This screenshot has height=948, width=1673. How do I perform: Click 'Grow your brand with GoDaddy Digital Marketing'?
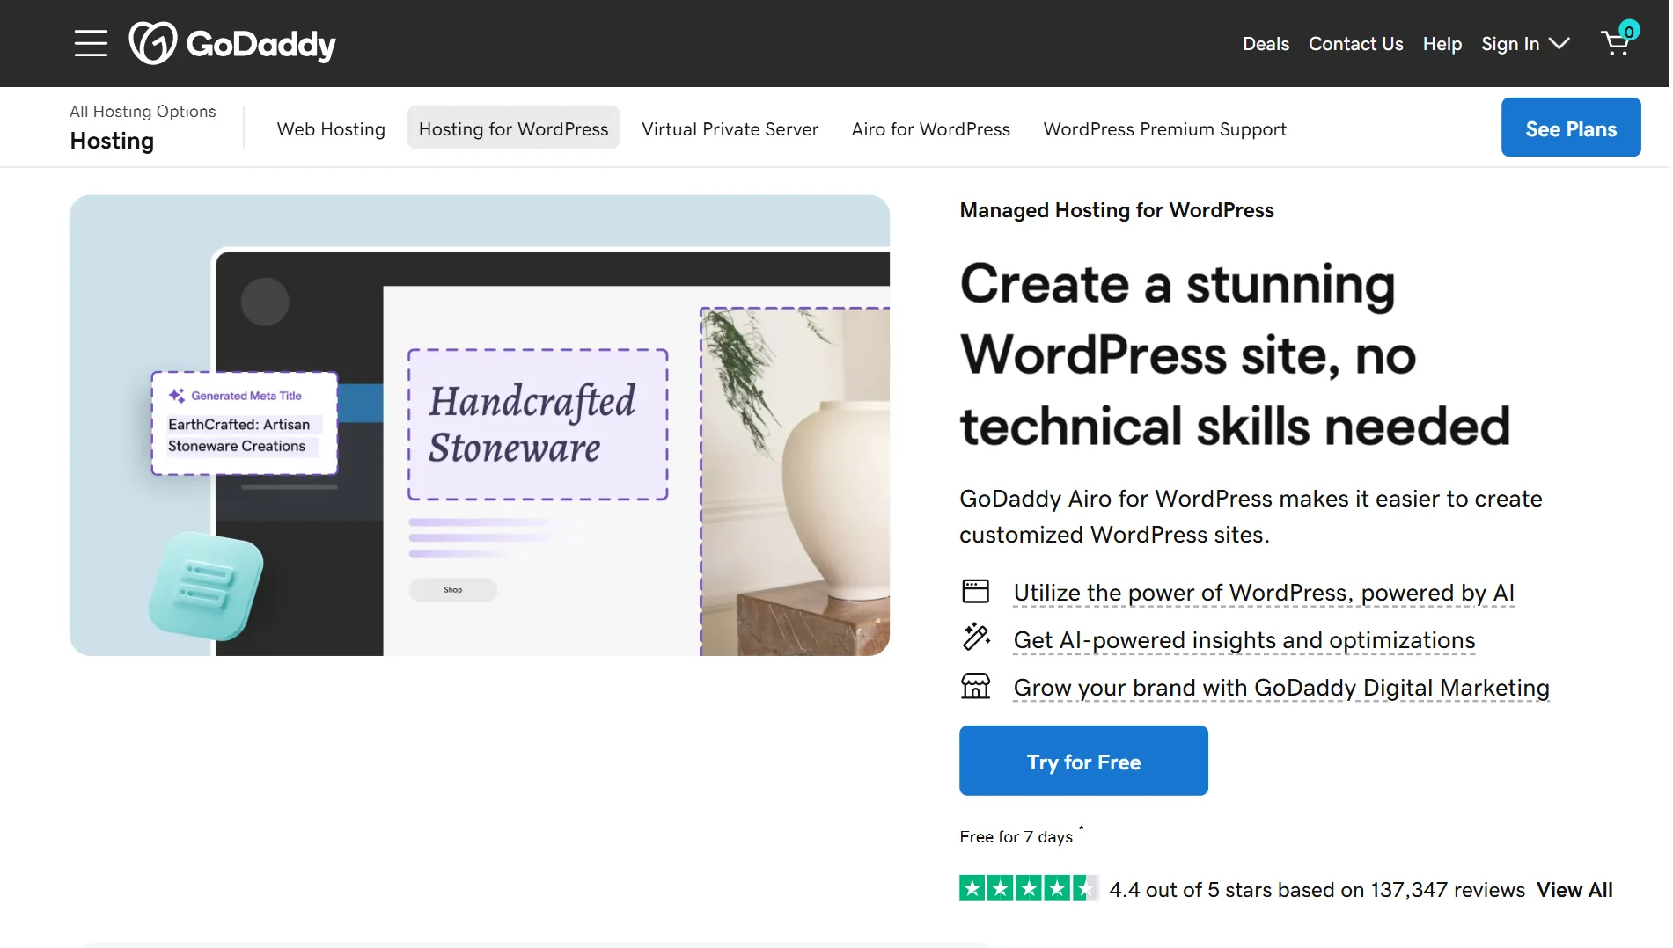[1280, 688]
